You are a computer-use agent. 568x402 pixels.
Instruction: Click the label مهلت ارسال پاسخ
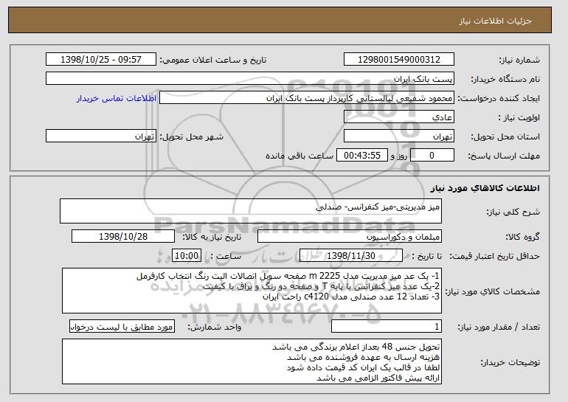pos(504,156)
